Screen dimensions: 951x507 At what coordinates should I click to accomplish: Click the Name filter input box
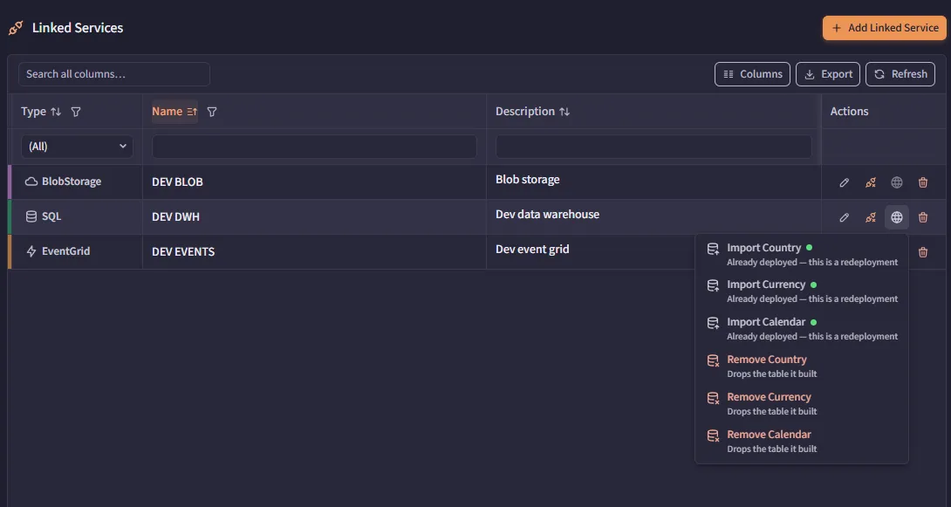[x=314, y=146]
